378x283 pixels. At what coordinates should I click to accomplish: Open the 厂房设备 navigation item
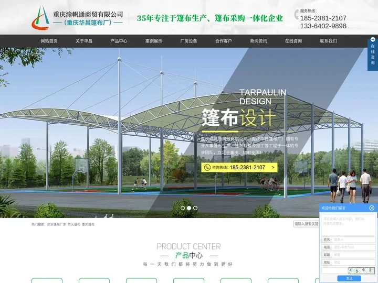(x=189, y=41)
